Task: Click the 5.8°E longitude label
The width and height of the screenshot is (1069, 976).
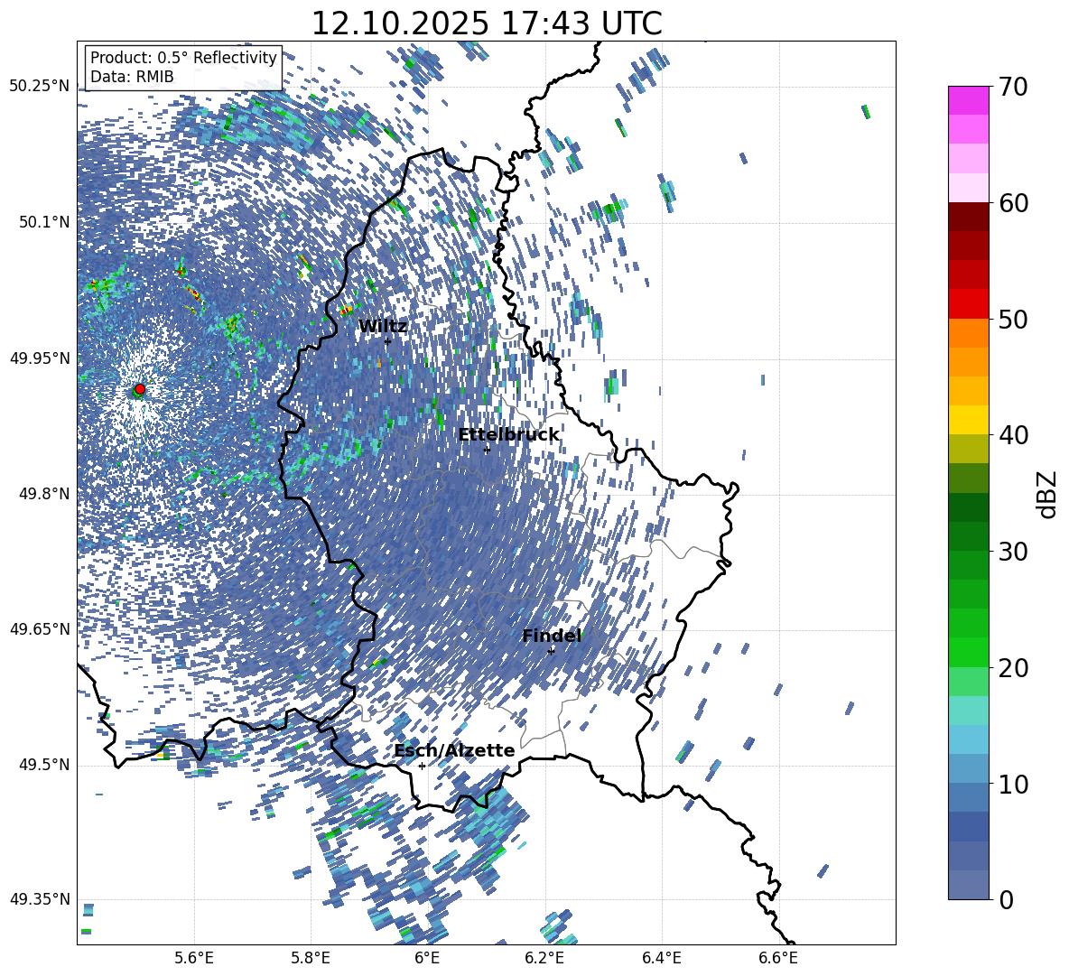Action: tap(311, 958)
